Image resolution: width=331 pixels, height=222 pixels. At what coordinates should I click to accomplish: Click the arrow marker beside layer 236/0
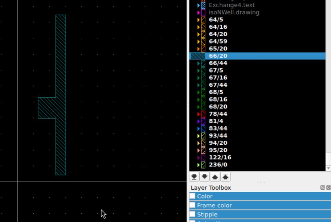click(199, 165)
